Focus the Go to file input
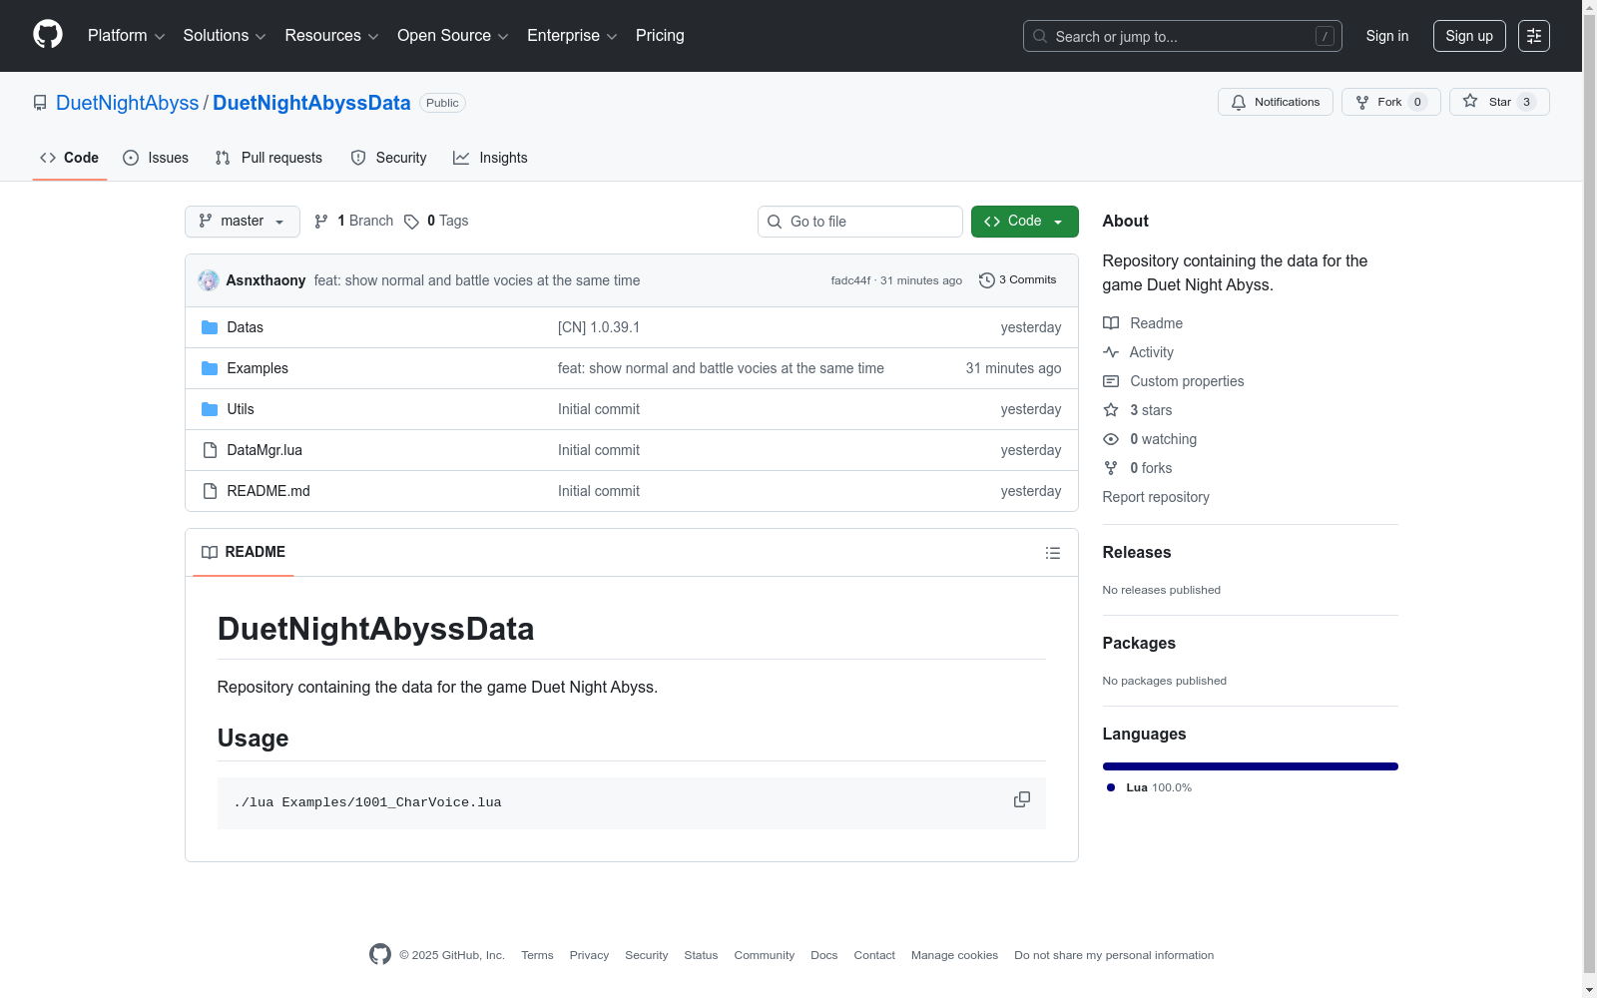Viewport: 1597px width, 998px height. [x=860, y=222]
